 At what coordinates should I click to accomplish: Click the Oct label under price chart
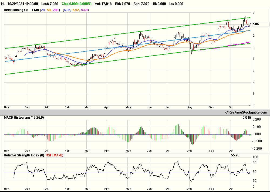(x=231, y=107)
